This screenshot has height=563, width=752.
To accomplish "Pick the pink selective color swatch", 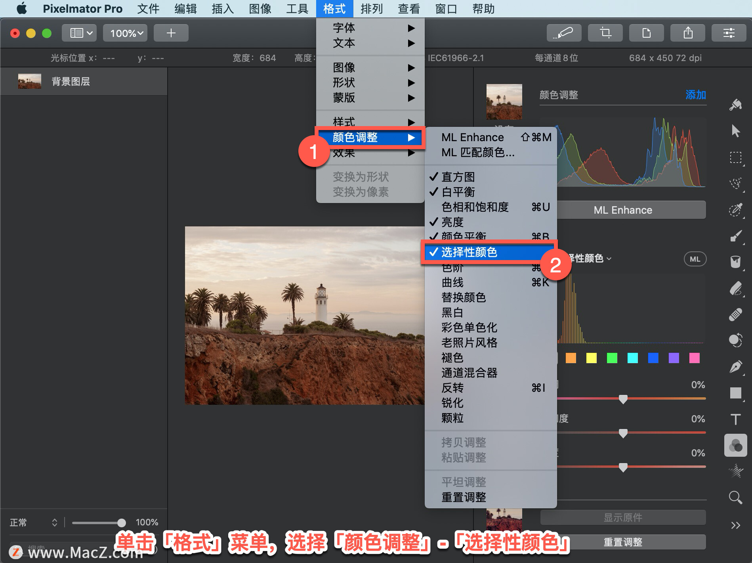I will tap(695, 358).
